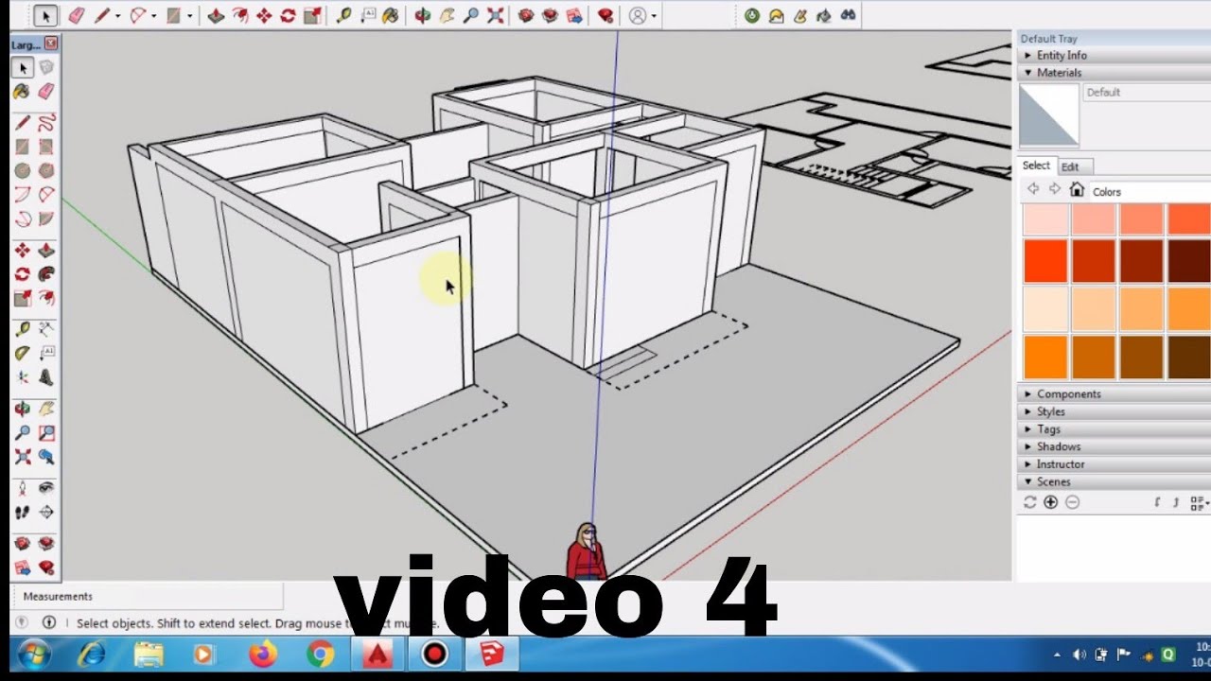Select the Dimension tool
This screenshot has width=1211, height=681.
click(x=45, y=329)
